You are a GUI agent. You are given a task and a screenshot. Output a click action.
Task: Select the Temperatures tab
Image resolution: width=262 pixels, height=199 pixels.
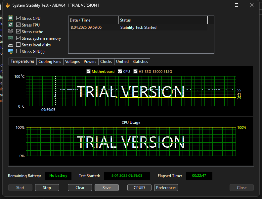point(22,61)
